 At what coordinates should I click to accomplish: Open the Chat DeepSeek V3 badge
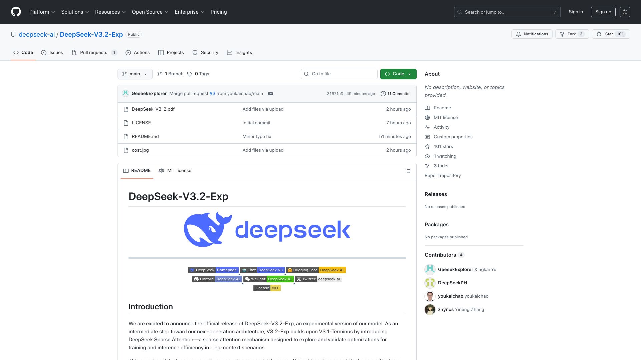[262, 270]
